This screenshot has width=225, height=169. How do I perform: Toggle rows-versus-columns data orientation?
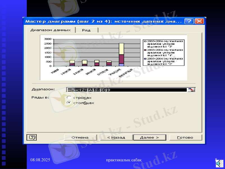[69, 98]
